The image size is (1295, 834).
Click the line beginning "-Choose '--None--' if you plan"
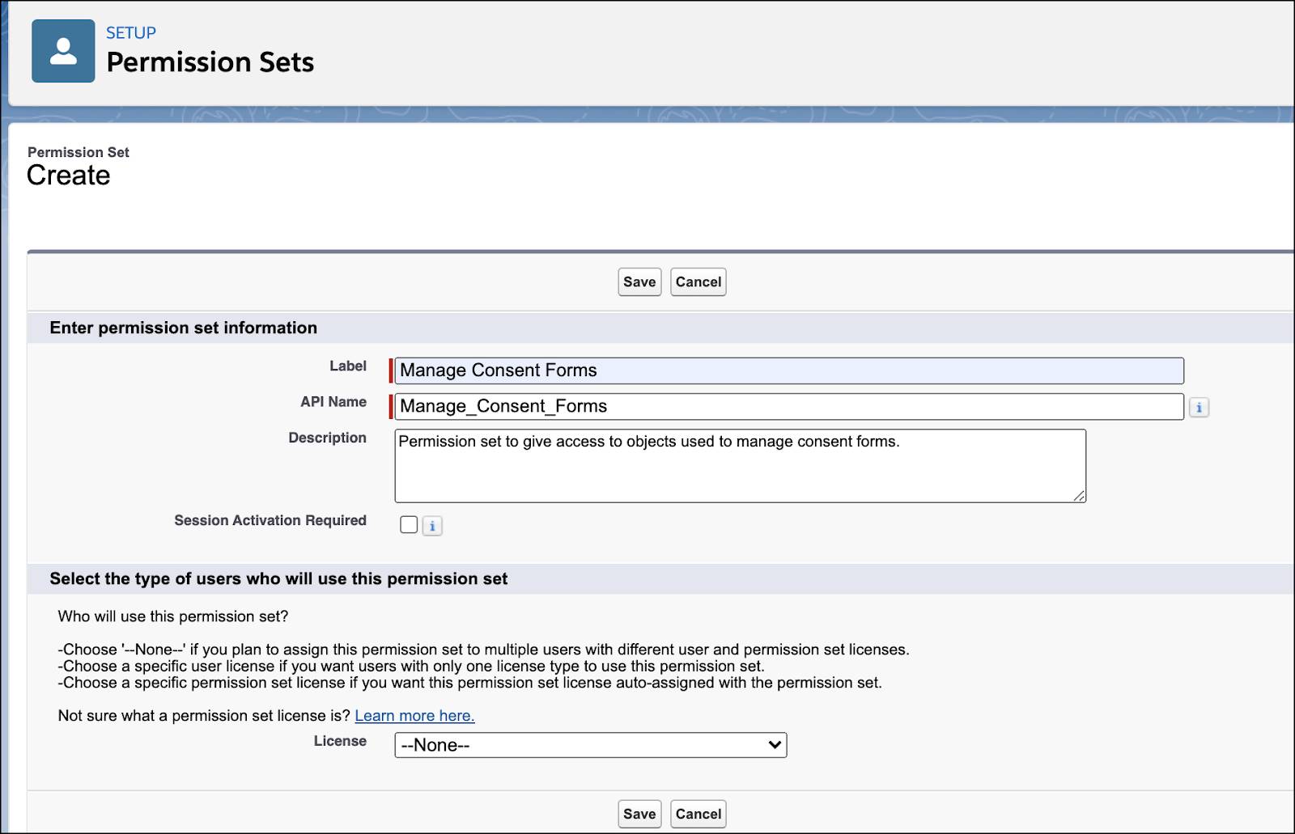tap(484, 650)
